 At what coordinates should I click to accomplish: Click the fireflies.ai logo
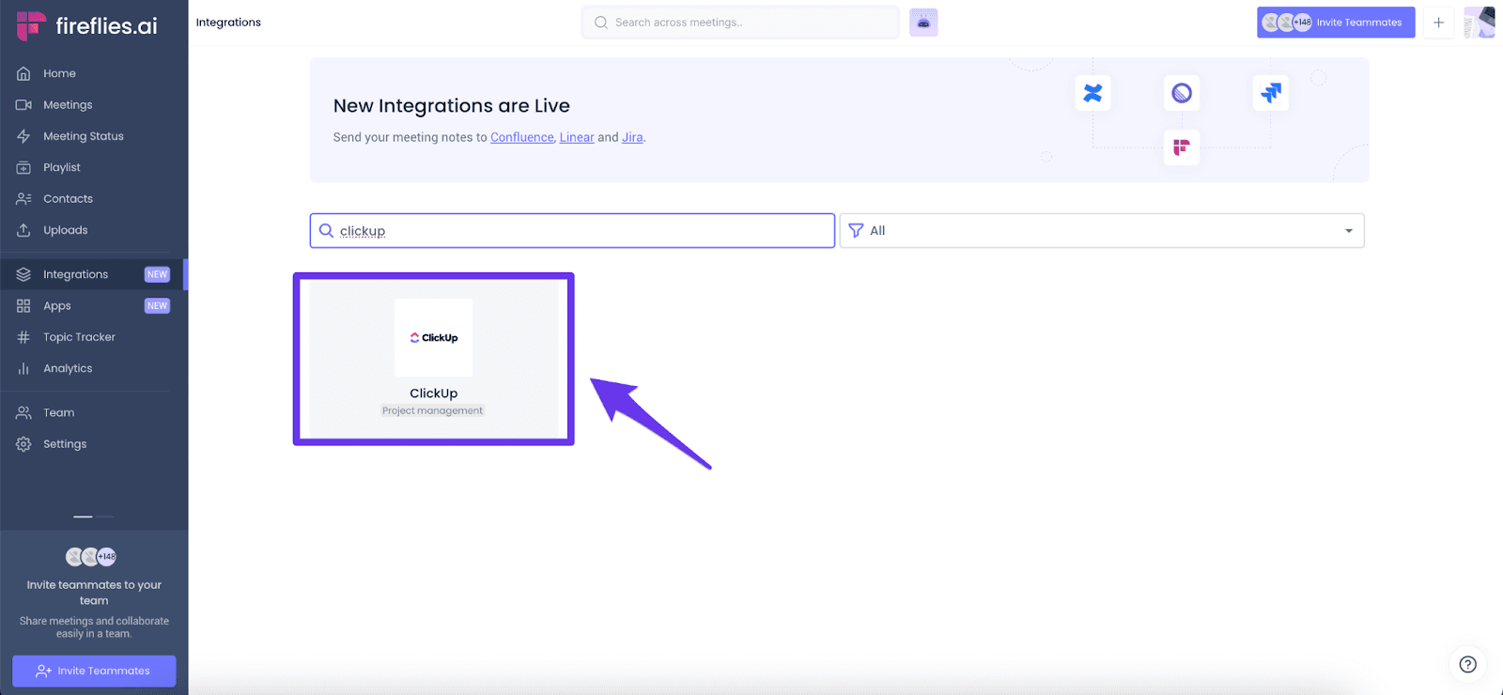click(86, 26)
